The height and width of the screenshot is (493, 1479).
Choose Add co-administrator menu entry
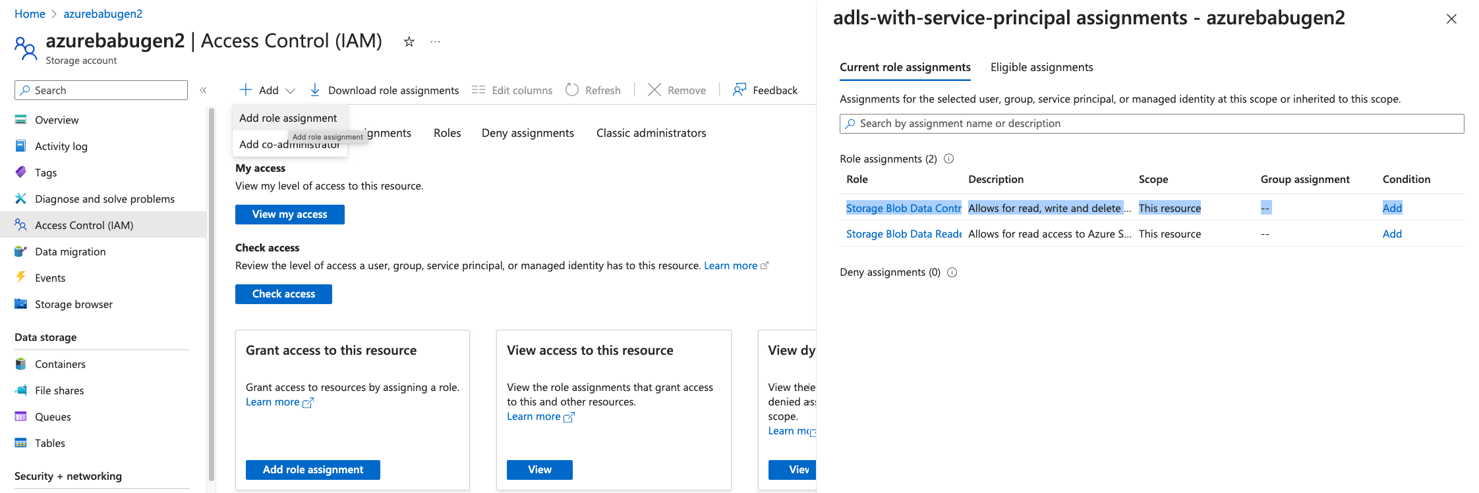pos(290,144)
